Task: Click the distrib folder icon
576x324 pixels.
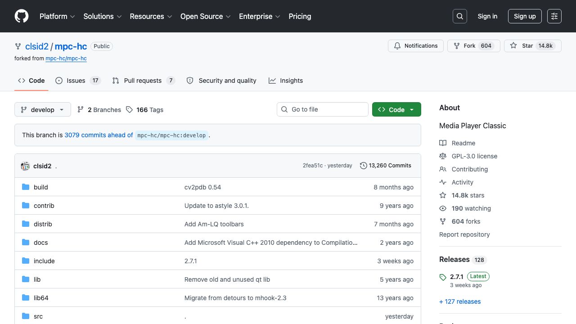Action: tap(26, 224)
